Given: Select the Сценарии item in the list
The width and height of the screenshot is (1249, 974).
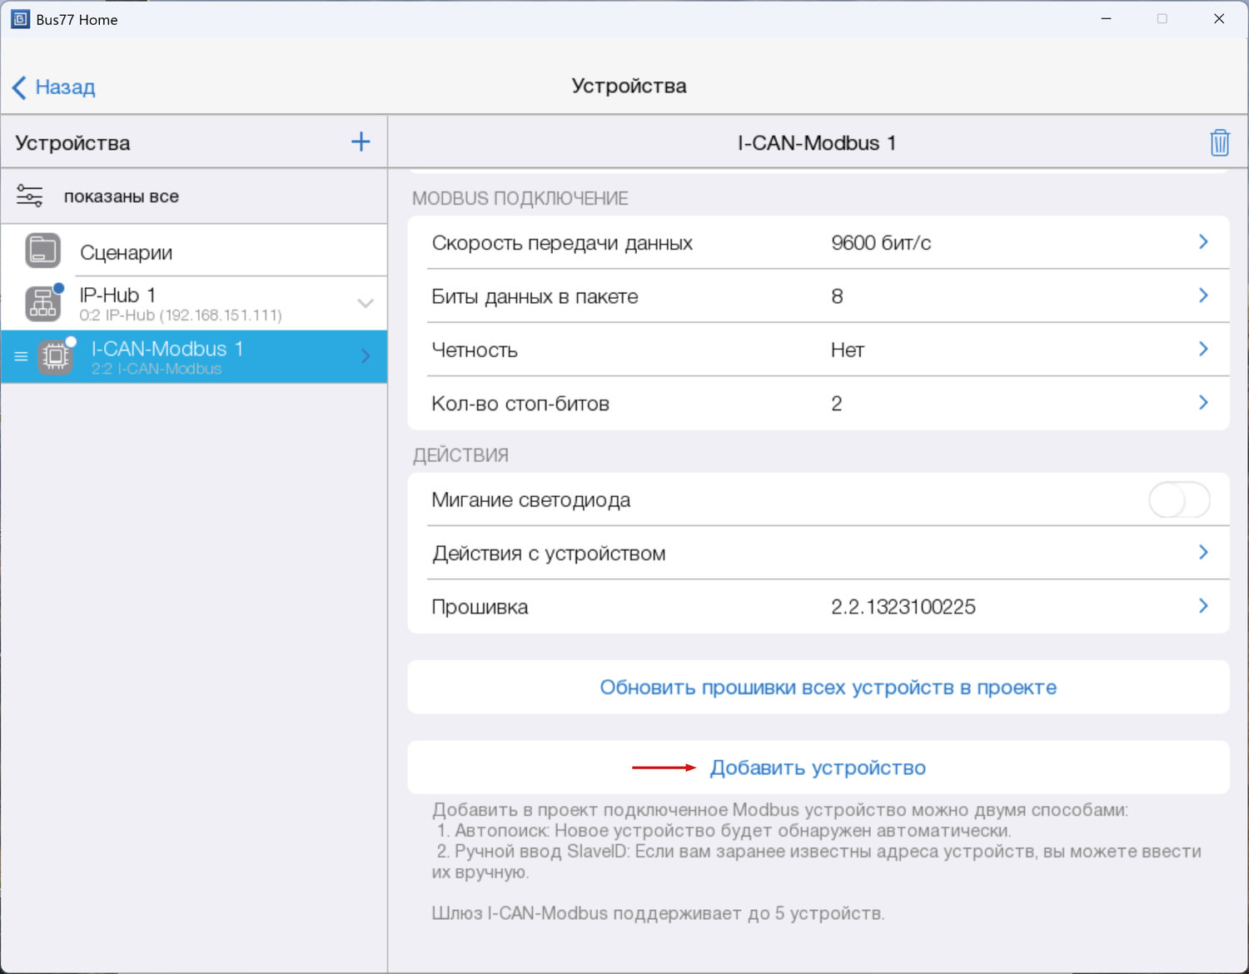Looking at the screenshot, I should click(127, 252).
